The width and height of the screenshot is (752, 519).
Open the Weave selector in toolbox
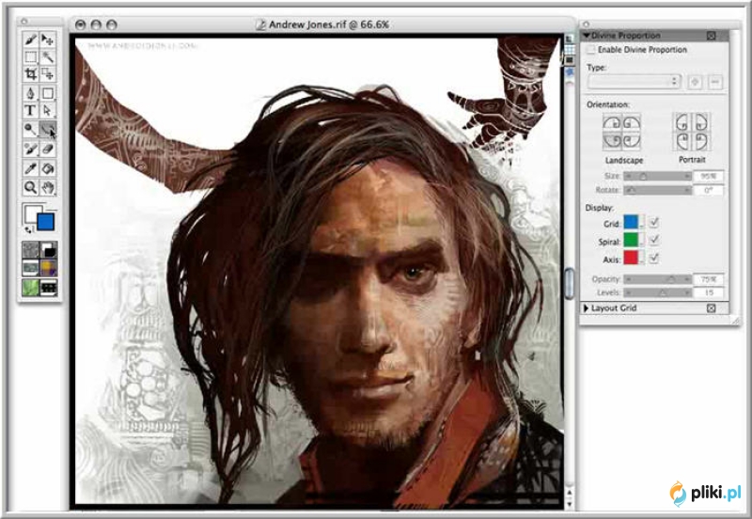pos(49,268)
